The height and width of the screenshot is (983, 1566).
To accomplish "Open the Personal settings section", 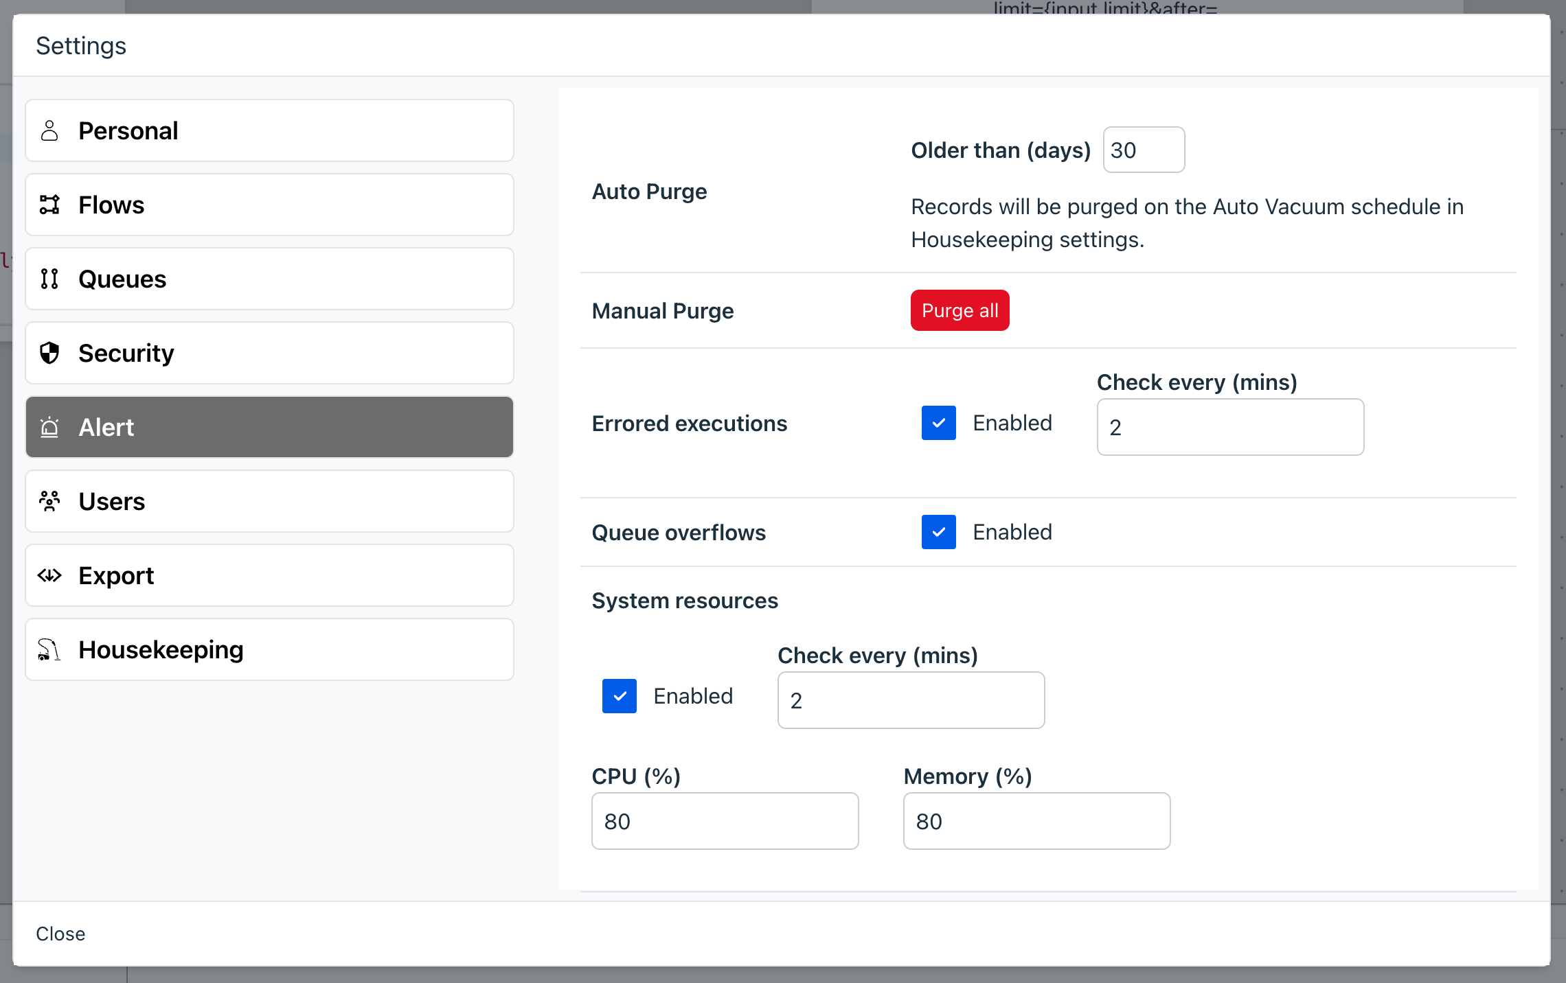I will 271,129.
